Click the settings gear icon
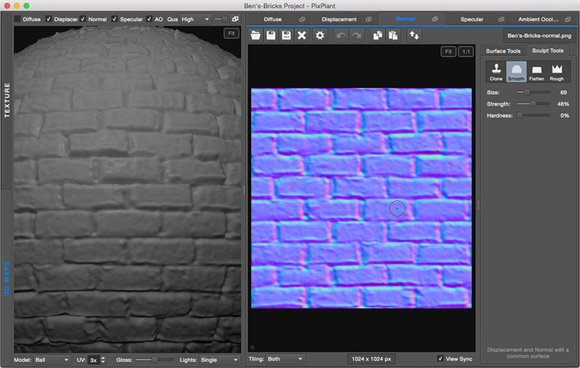 tap(319, 36)
